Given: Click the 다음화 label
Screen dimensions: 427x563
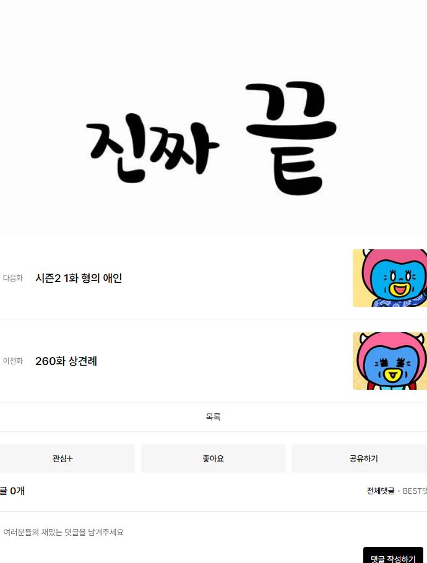Looking at the screenshot, I should [x=13, y=278].
